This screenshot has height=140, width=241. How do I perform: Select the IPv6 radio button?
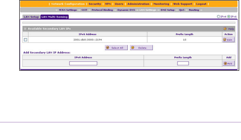(x=229, y=17)
